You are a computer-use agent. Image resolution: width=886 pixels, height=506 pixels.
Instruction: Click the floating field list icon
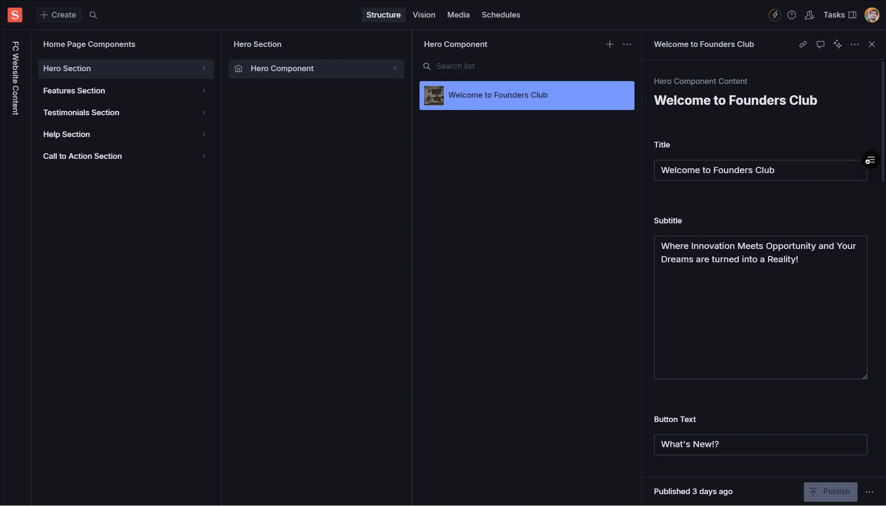pyautogui.click(x=870, y=160)
